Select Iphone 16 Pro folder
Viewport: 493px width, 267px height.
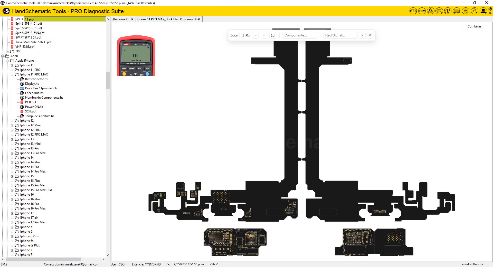coord(30,204)
